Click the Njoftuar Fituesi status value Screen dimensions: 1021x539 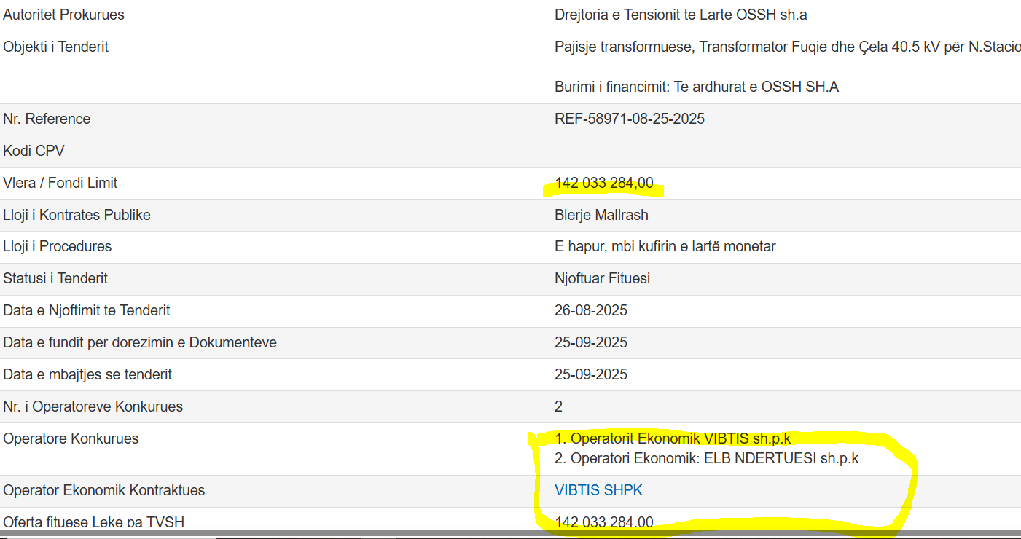click(x=602, y=278)
